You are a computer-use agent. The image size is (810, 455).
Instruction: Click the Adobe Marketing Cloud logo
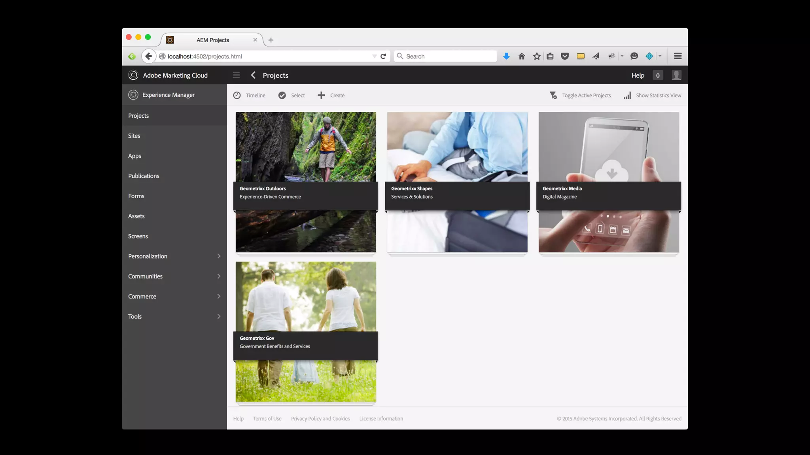133,75
